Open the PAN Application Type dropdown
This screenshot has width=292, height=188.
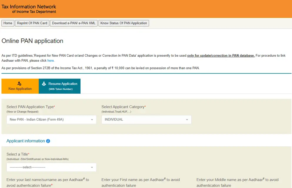click(x=51, y=120)
